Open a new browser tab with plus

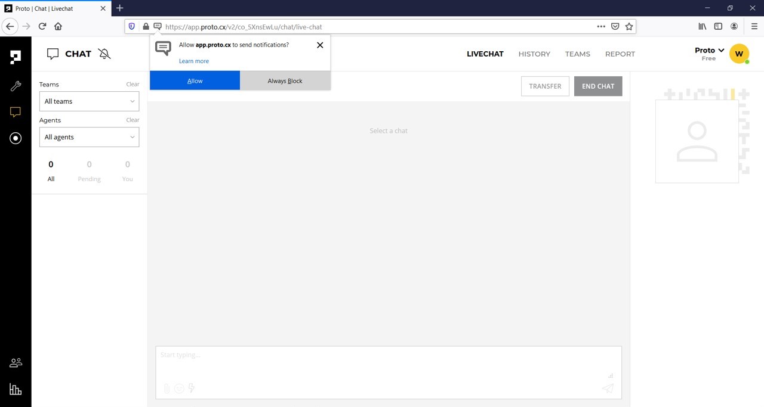click(119, 8)
